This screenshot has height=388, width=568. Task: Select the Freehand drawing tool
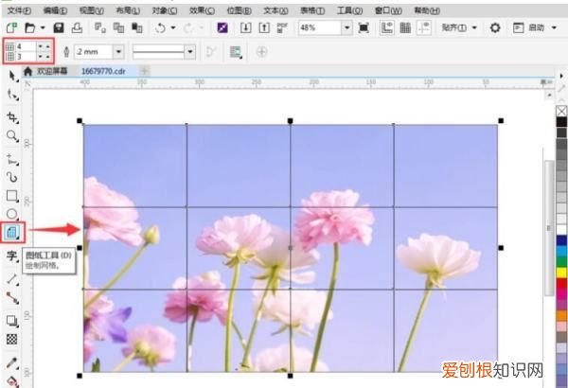(12, 159)
